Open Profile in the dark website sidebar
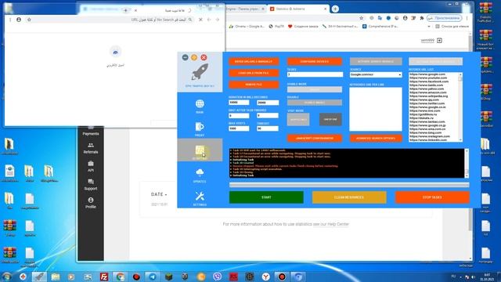The image size is (501, 282). click(91, 203)
